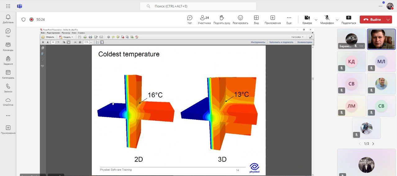Leave the meeting with Выйти button
The image size is (397, 176).
372,19
